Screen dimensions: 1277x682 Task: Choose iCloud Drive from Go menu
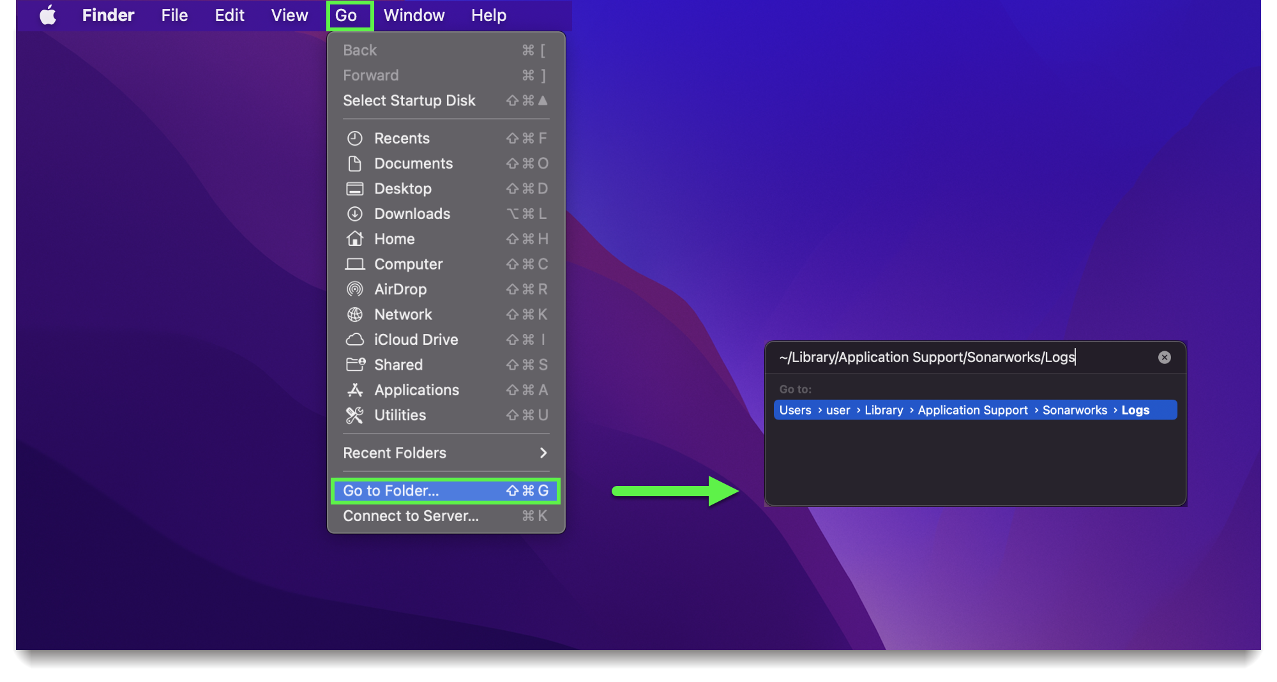point(446,340)
